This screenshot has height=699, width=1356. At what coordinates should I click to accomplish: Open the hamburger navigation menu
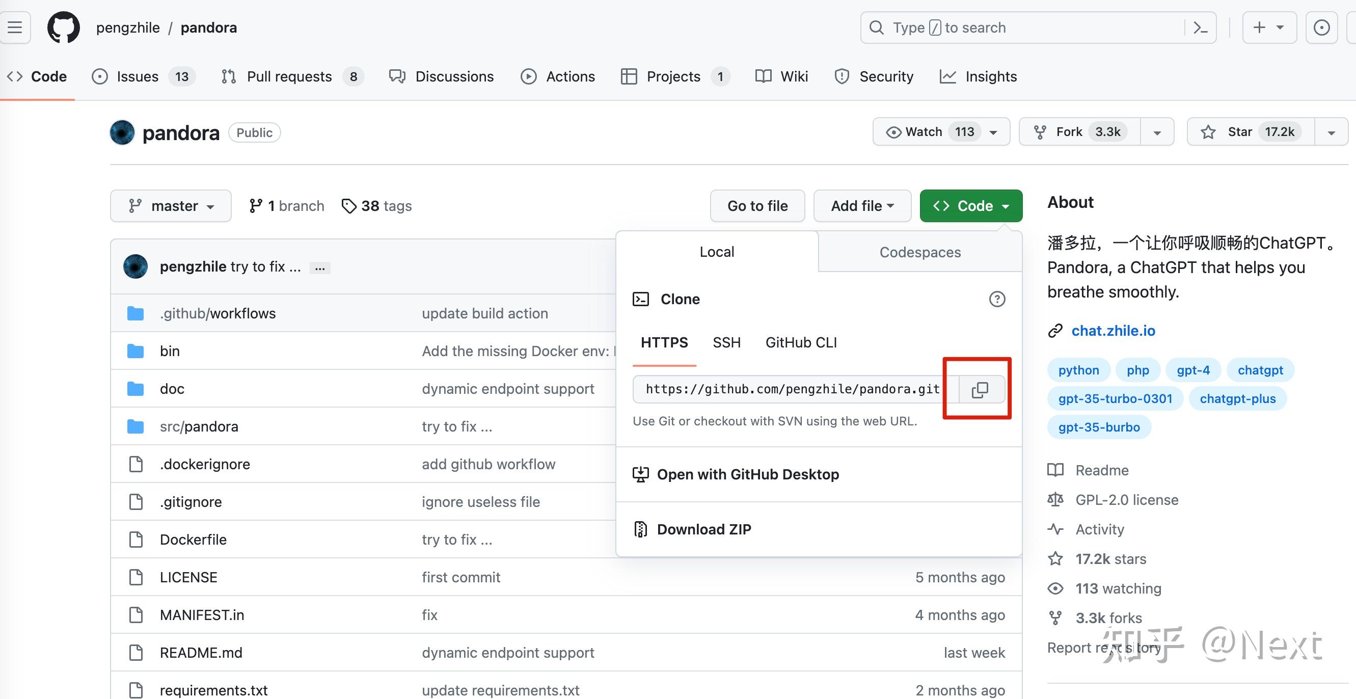coord(15,28)
